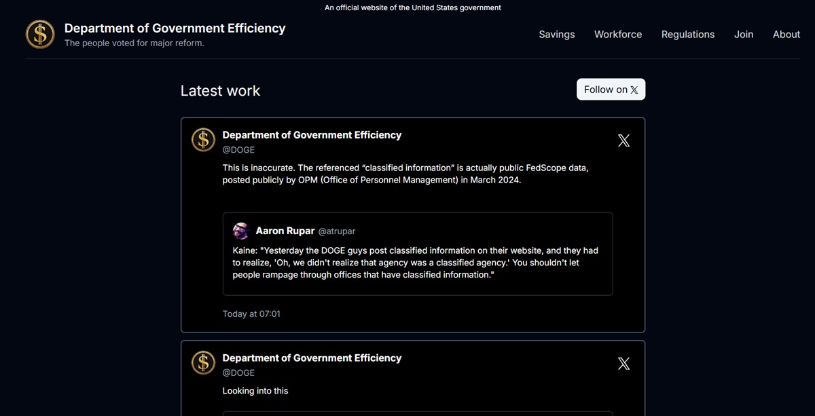Open the Savings nav item
The image size is (815, 416).
click(557, 35)
